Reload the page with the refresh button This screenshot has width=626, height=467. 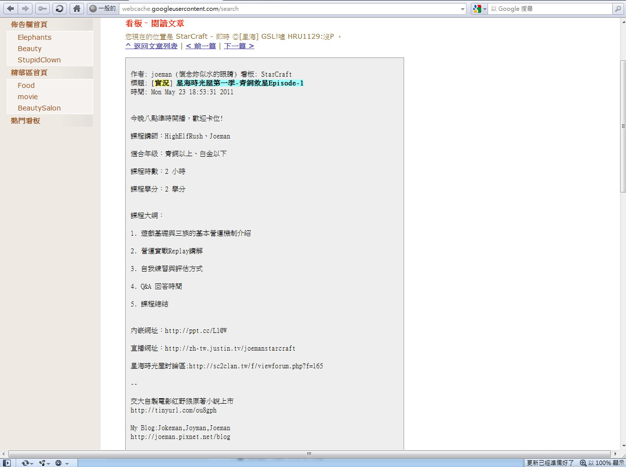[x=59, y=8]
